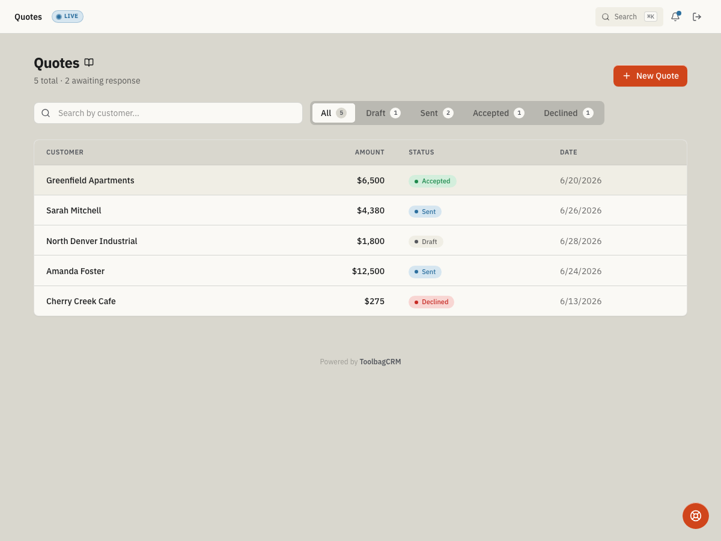Open the Cherry Creek Cafe quote

click(x=360, y=301)
